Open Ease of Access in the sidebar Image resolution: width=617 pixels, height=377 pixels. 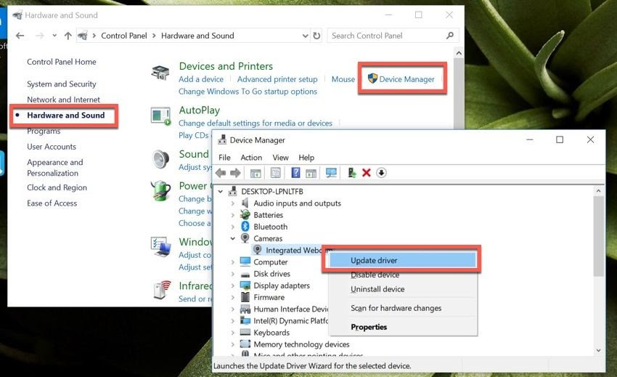click(x=52, y=203)
